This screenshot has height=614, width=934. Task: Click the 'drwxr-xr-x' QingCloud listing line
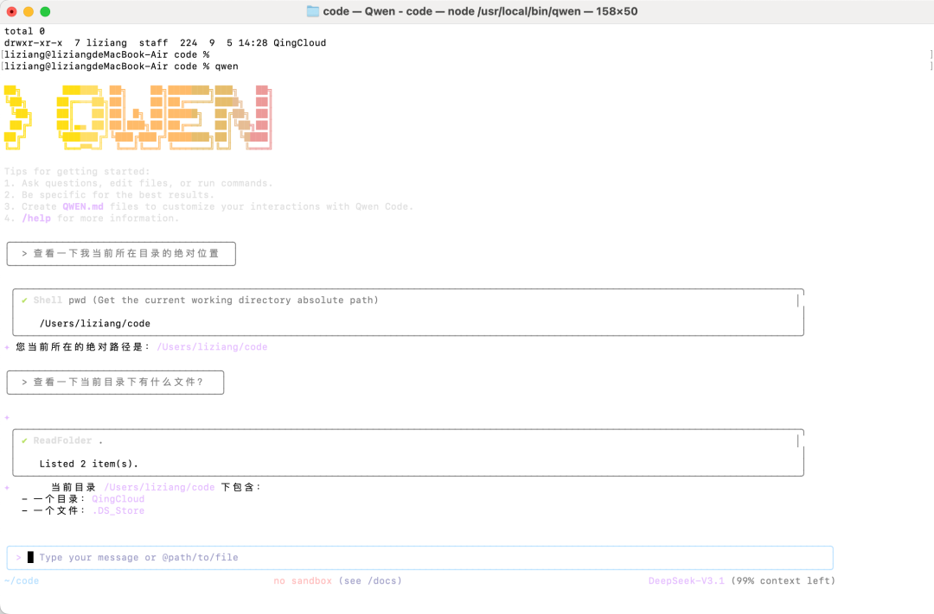click(x=165, y=43)
